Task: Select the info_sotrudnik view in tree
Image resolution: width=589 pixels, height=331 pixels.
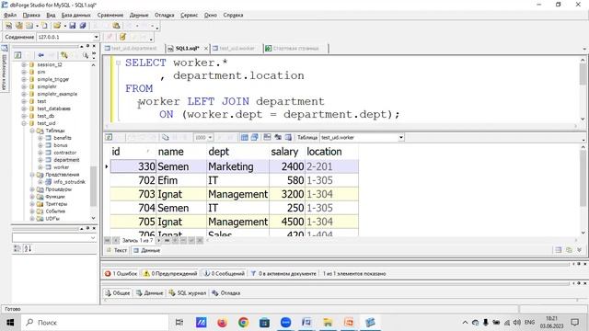Action: point(69,182)
